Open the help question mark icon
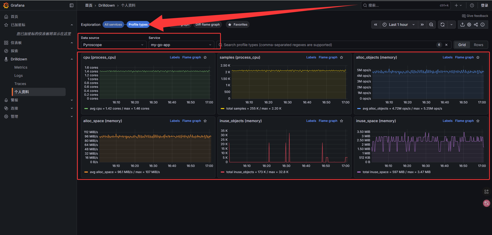 coord(472,5)
